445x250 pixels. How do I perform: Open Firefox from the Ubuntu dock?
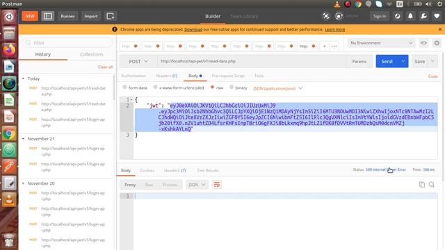tap(9, 50)
